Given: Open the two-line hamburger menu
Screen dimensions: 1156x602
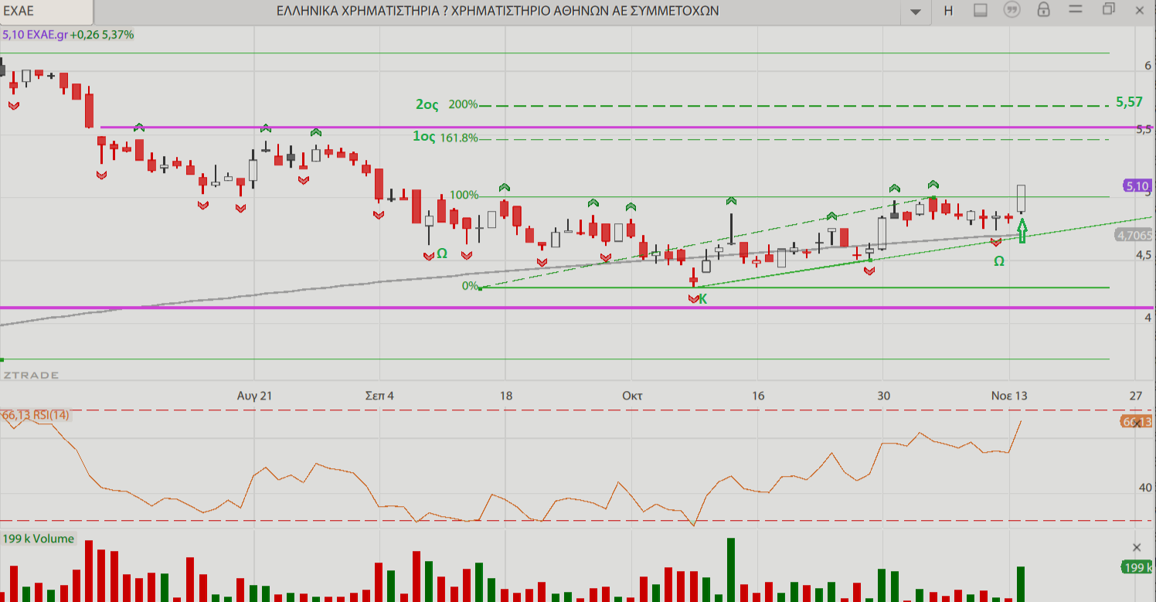Looking at the screenshot, I should click(1076, 11).
